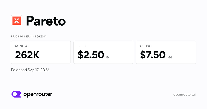Screen dimensions: 207x109
Task: Click the $7.50 output price
Action: (x=153, y=55)
